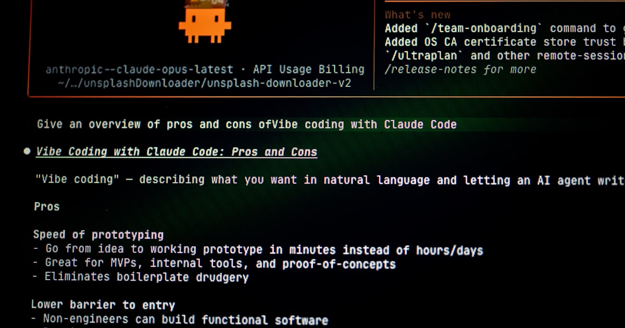Click the 'Lower barrier to entry' subheading
This screenshot has width=625, height=328.
click(x=103, y=305)
